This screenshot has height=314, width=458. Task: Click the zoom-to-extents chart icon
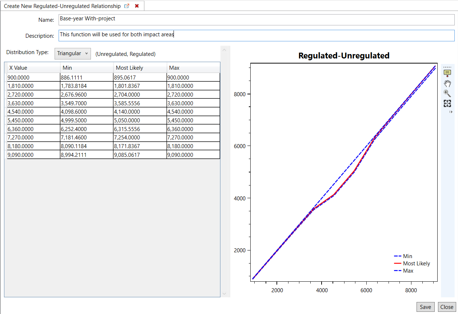point(447,103)
